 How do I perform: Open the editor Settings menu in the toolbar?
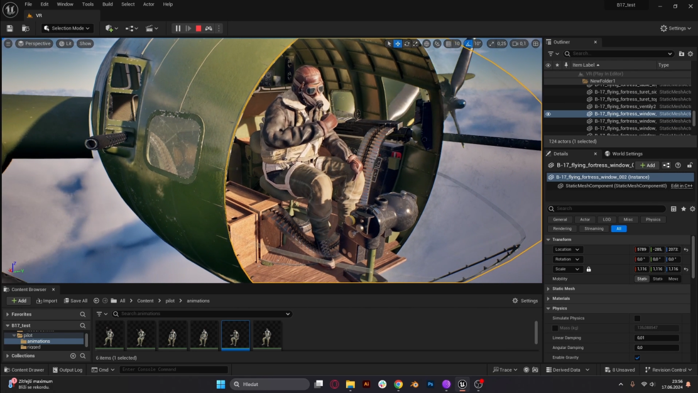tap(675, 28)
